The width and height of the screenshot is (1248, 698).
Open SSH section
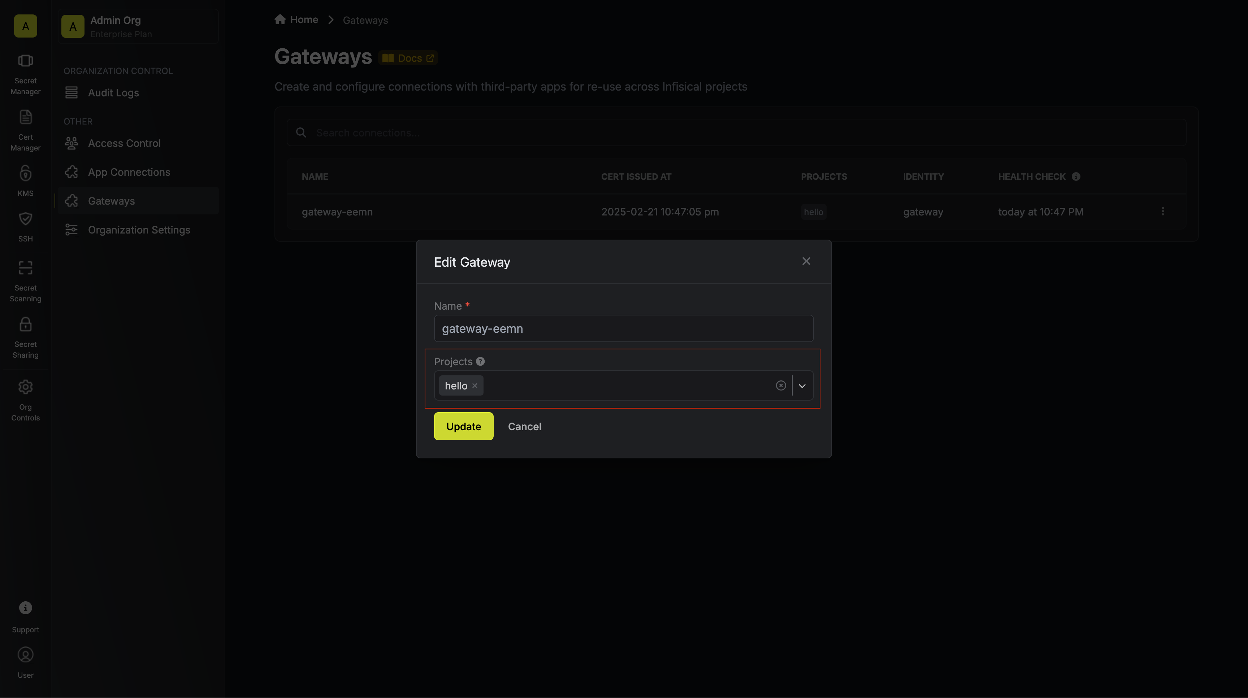(x=25, y=227)
